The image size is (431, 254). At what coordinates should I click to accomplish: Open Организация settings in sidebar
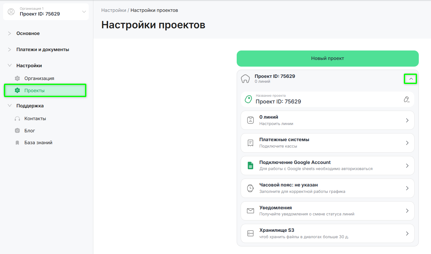(x=39, y=78)
